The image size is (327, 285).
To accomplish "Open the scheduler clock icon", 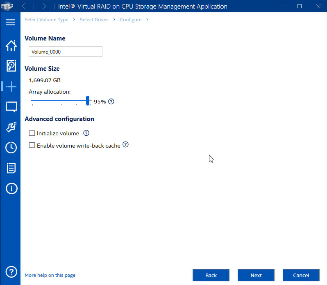I will [x=11, y=148].
